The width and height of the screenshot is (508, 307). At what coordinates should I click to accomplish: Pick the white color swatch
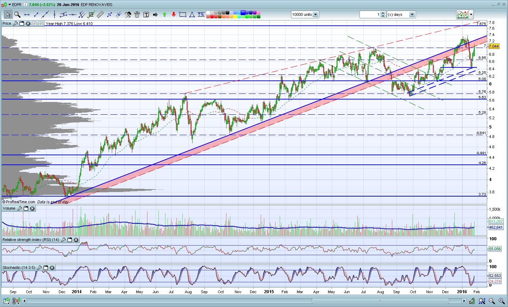208,13
